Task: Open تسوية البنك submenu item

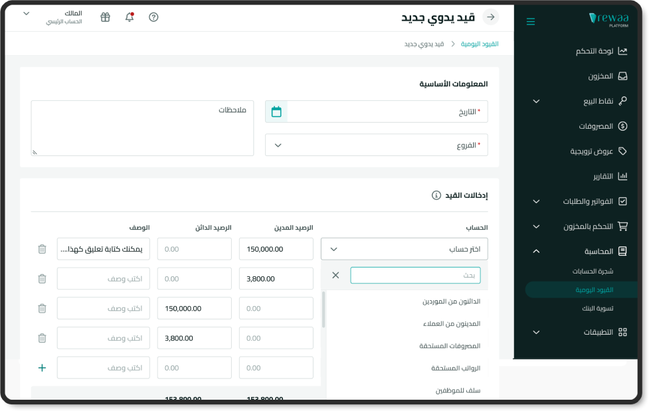Action: point(598,308)
